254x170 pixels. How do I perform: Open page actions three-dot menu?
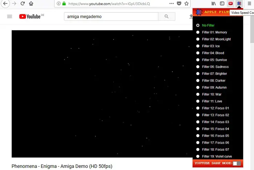[172, 4]
